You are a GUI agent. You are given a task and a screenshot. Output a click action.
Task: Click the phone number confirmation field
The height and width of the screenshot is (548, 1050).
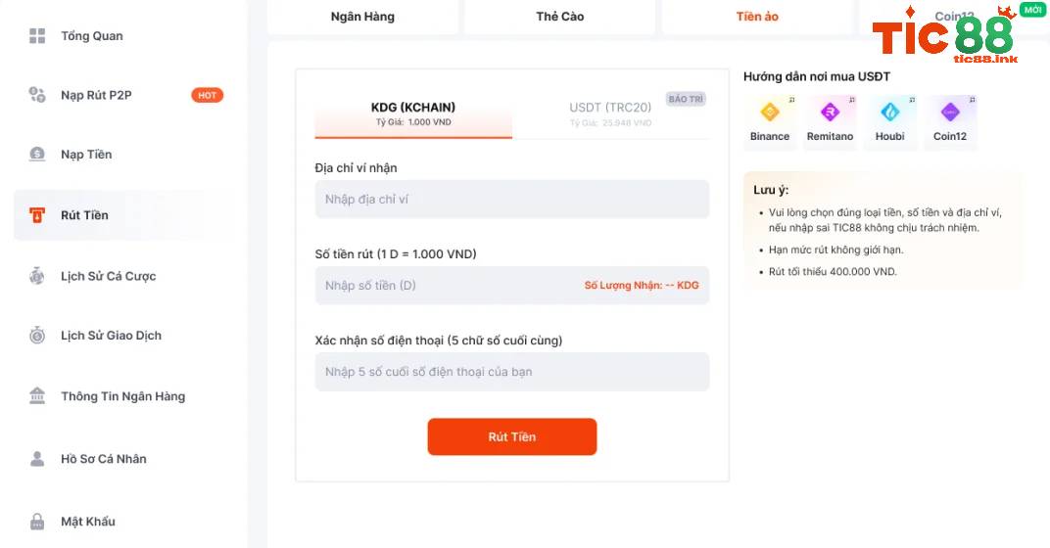coord(511,372)
